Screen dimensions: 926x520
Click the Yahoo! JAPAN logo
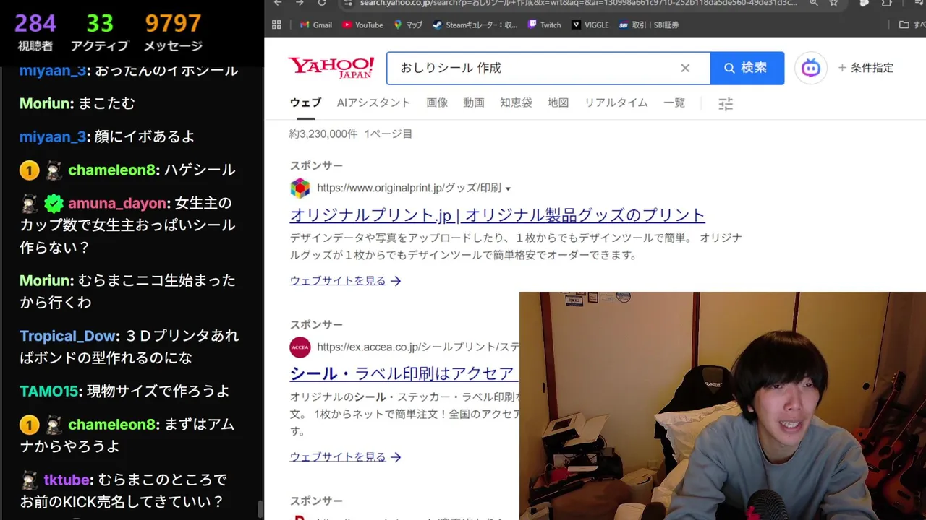tap(331, 68)
